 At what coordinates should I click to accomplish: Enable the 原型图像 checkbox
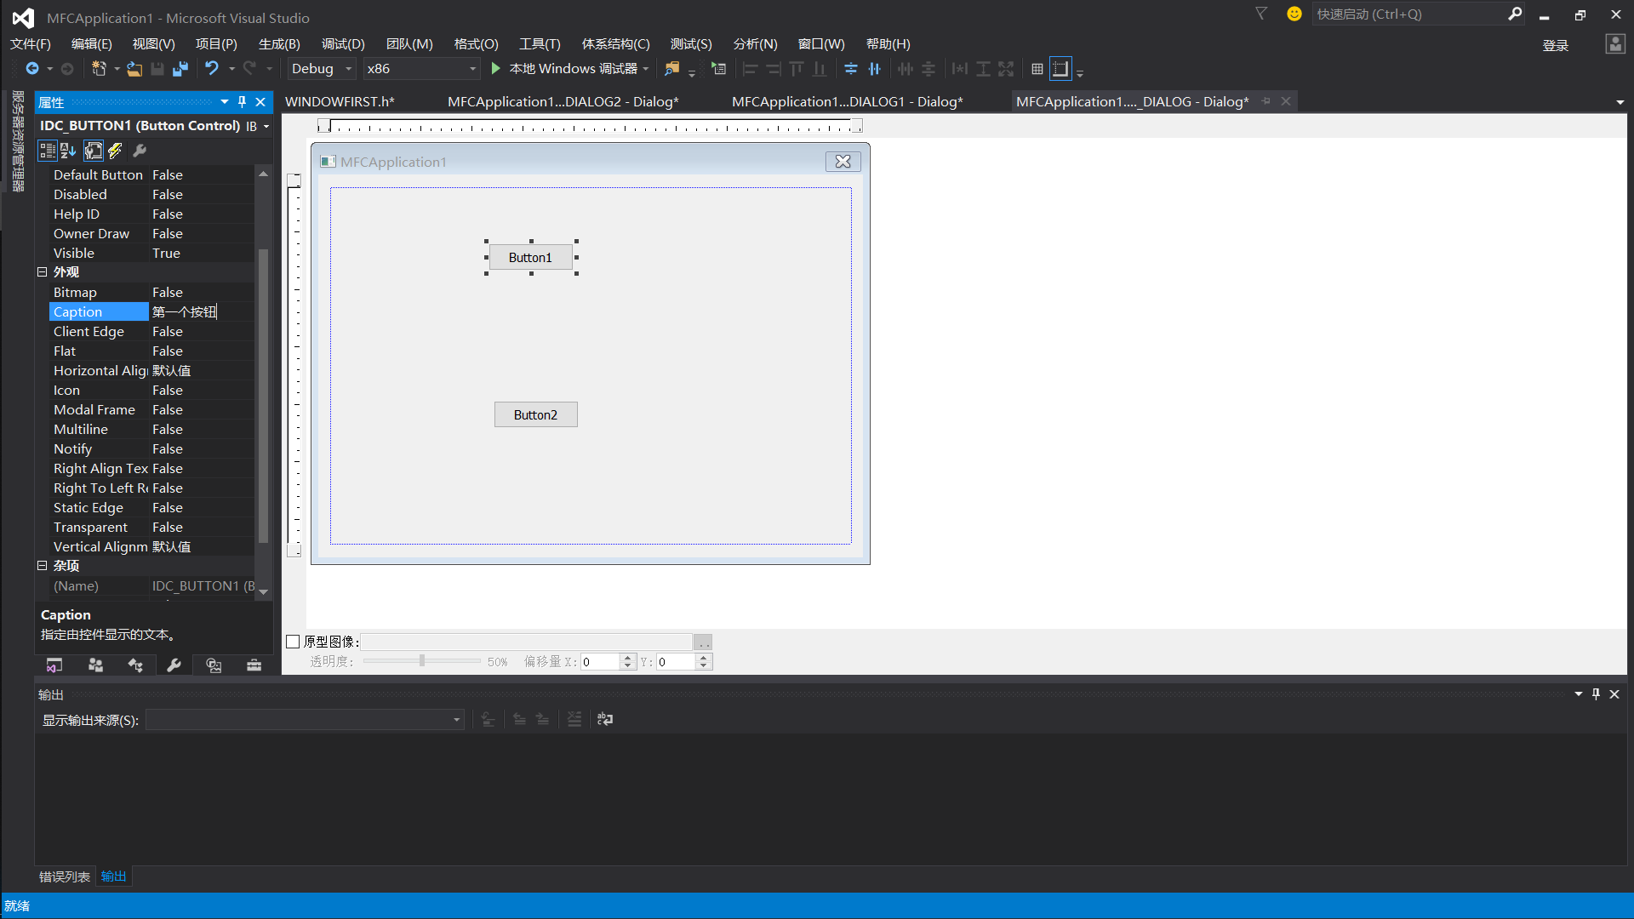click(x=294, y=642)
